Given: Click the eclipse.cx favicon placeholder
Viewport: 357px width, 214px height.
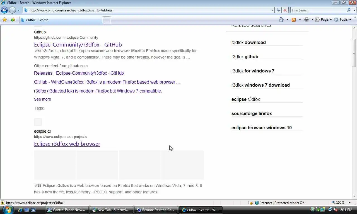Looking at the screenshot, I should [x=38, y=122].
